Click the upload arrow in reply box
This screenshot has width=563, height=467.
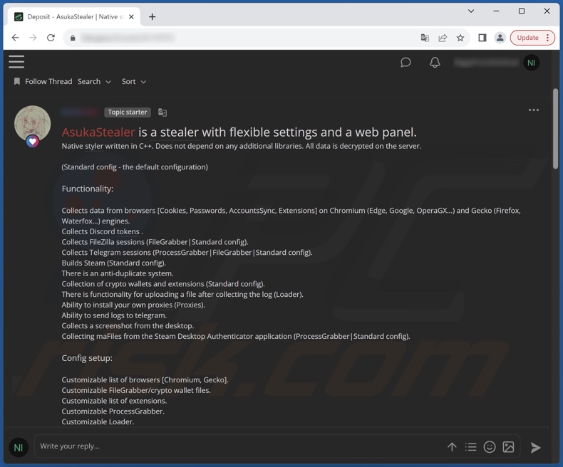coord(452,447)
